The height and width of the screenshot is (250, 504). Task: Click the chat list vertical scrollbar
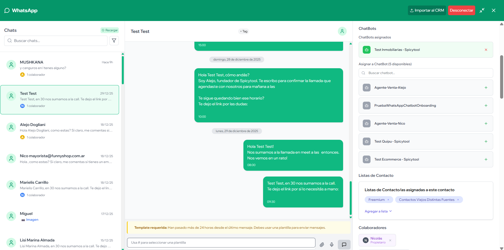(123, 70)
